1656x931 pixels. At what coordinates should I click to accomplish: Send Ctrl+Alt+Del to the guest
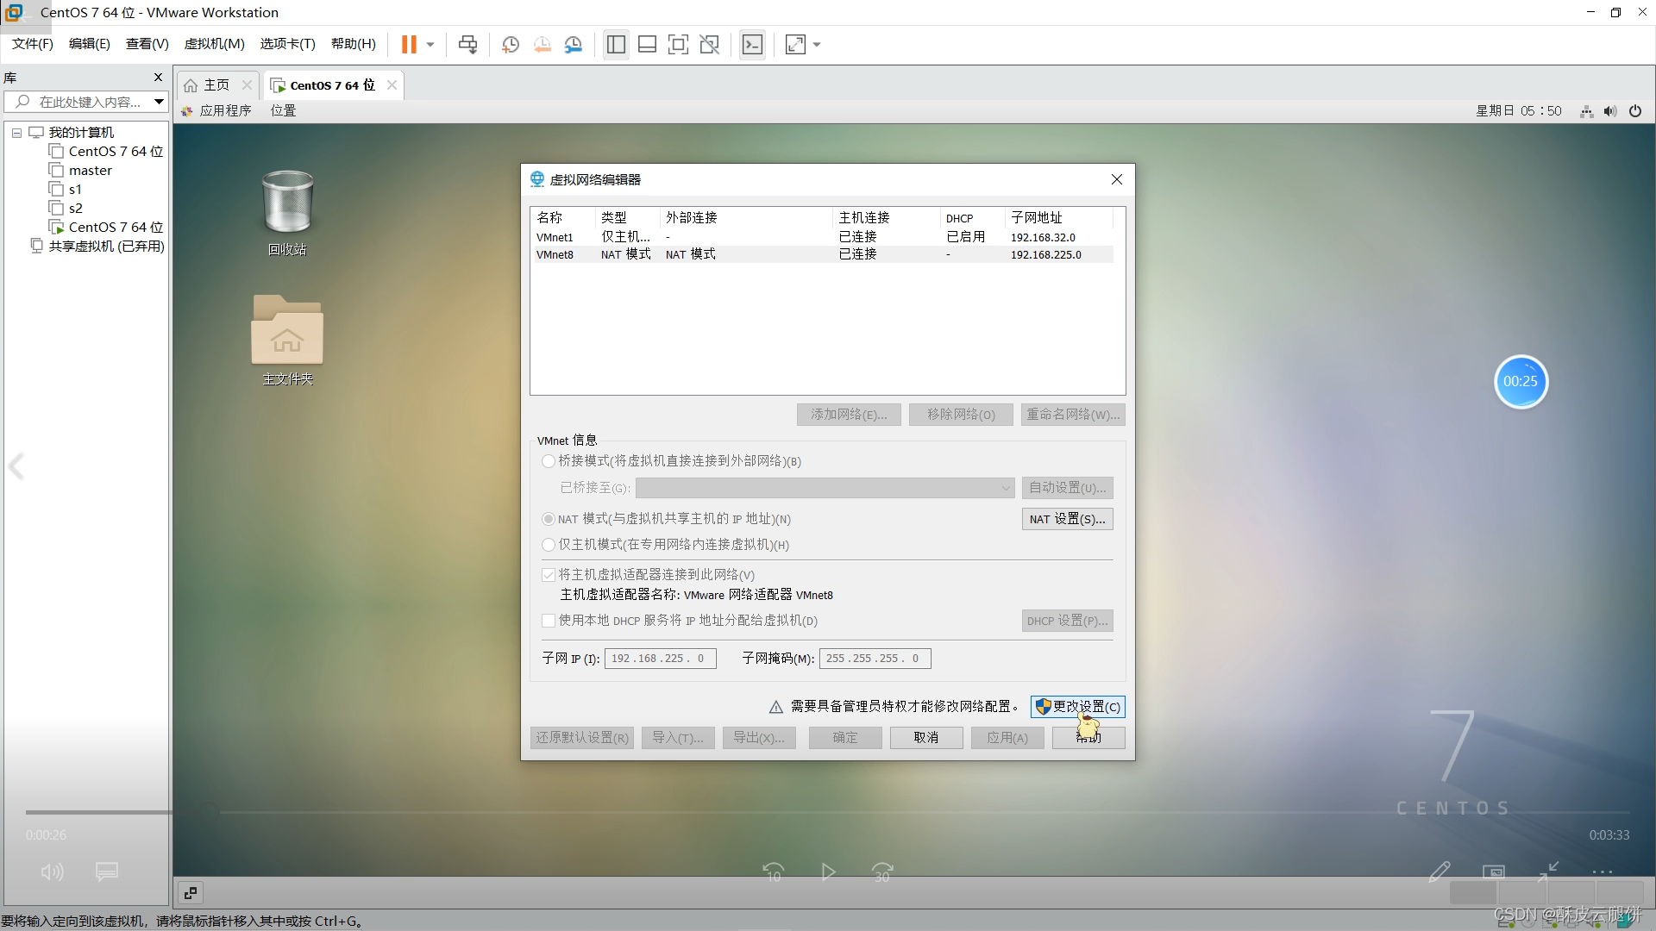[467, 44]
